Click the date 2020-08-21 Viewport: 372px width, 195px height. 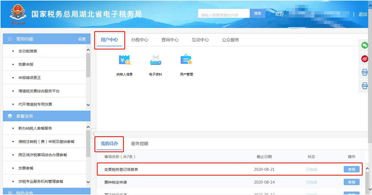click(264, 169)
